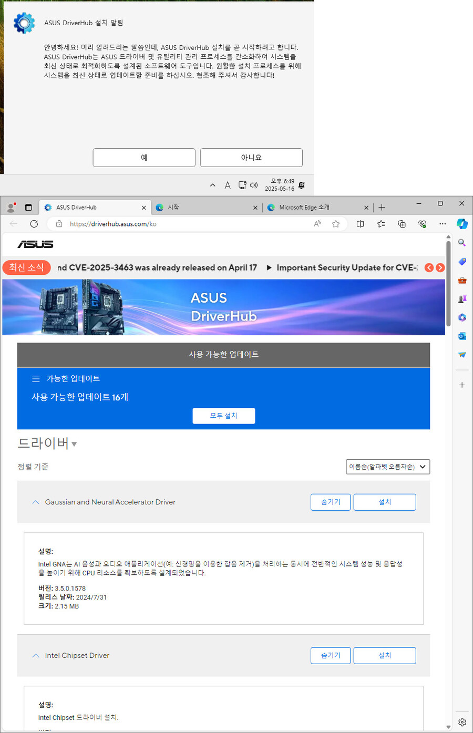
Task: Open Edge settings and more menu
Action: [x=443, y=224]
